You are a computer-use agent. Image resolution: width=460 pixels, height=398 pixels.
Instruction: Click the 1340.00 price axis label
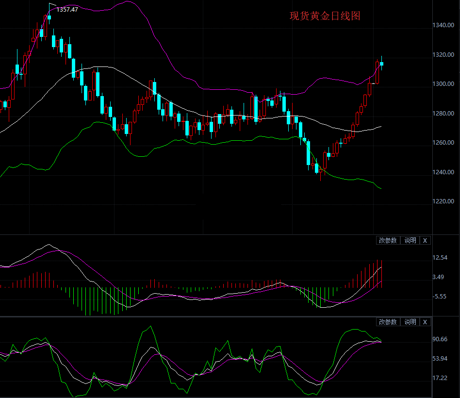coord(443,25)
